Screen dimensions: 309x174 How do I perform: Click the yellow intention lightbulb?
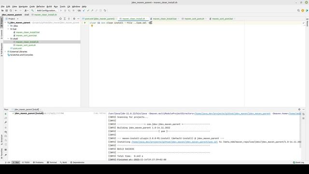coord(92,26)
